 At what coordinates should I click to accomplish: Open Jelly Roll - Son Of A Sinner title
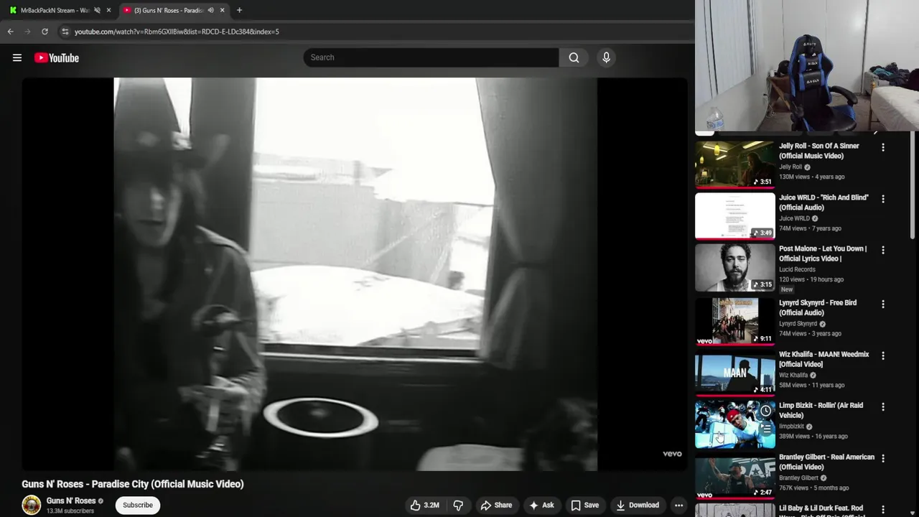pos(819,151)
